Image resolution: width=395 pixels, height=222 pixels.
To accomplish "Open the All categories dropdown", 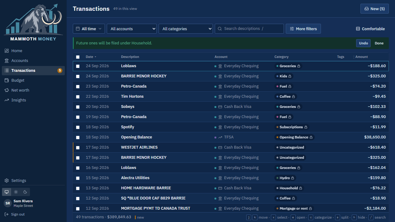I will click(186, 29).
